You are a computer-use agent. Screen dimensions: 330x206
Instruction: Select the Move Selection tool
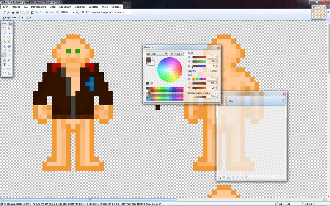tap(9, 33)
